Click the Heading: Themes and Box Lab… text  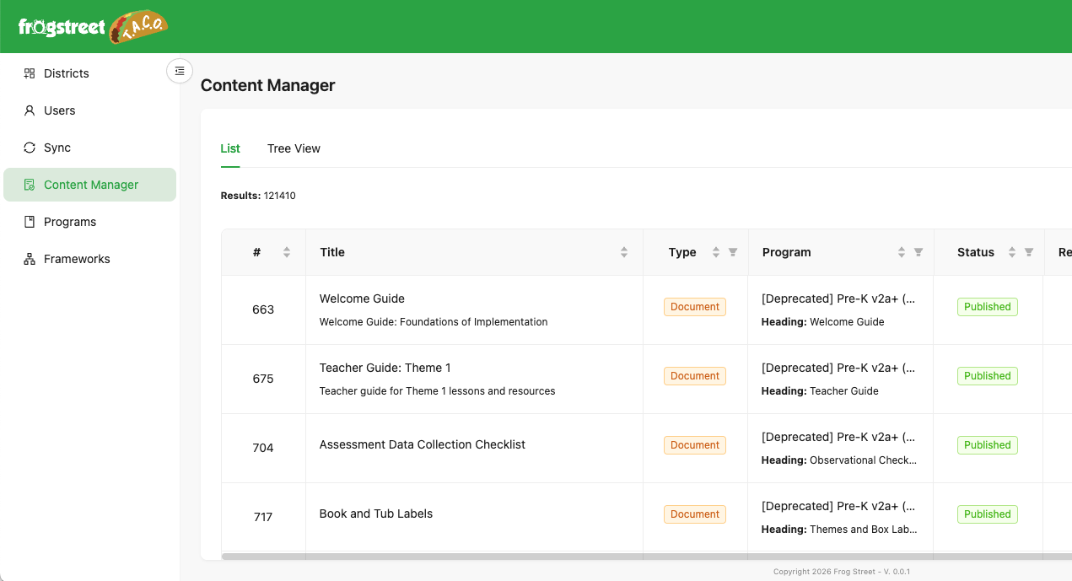839,530
